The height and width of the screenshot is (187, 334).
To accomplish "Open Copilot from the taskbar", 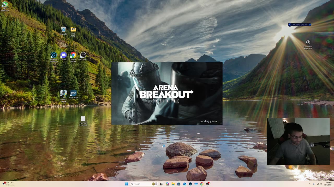I will click(167, 184).
